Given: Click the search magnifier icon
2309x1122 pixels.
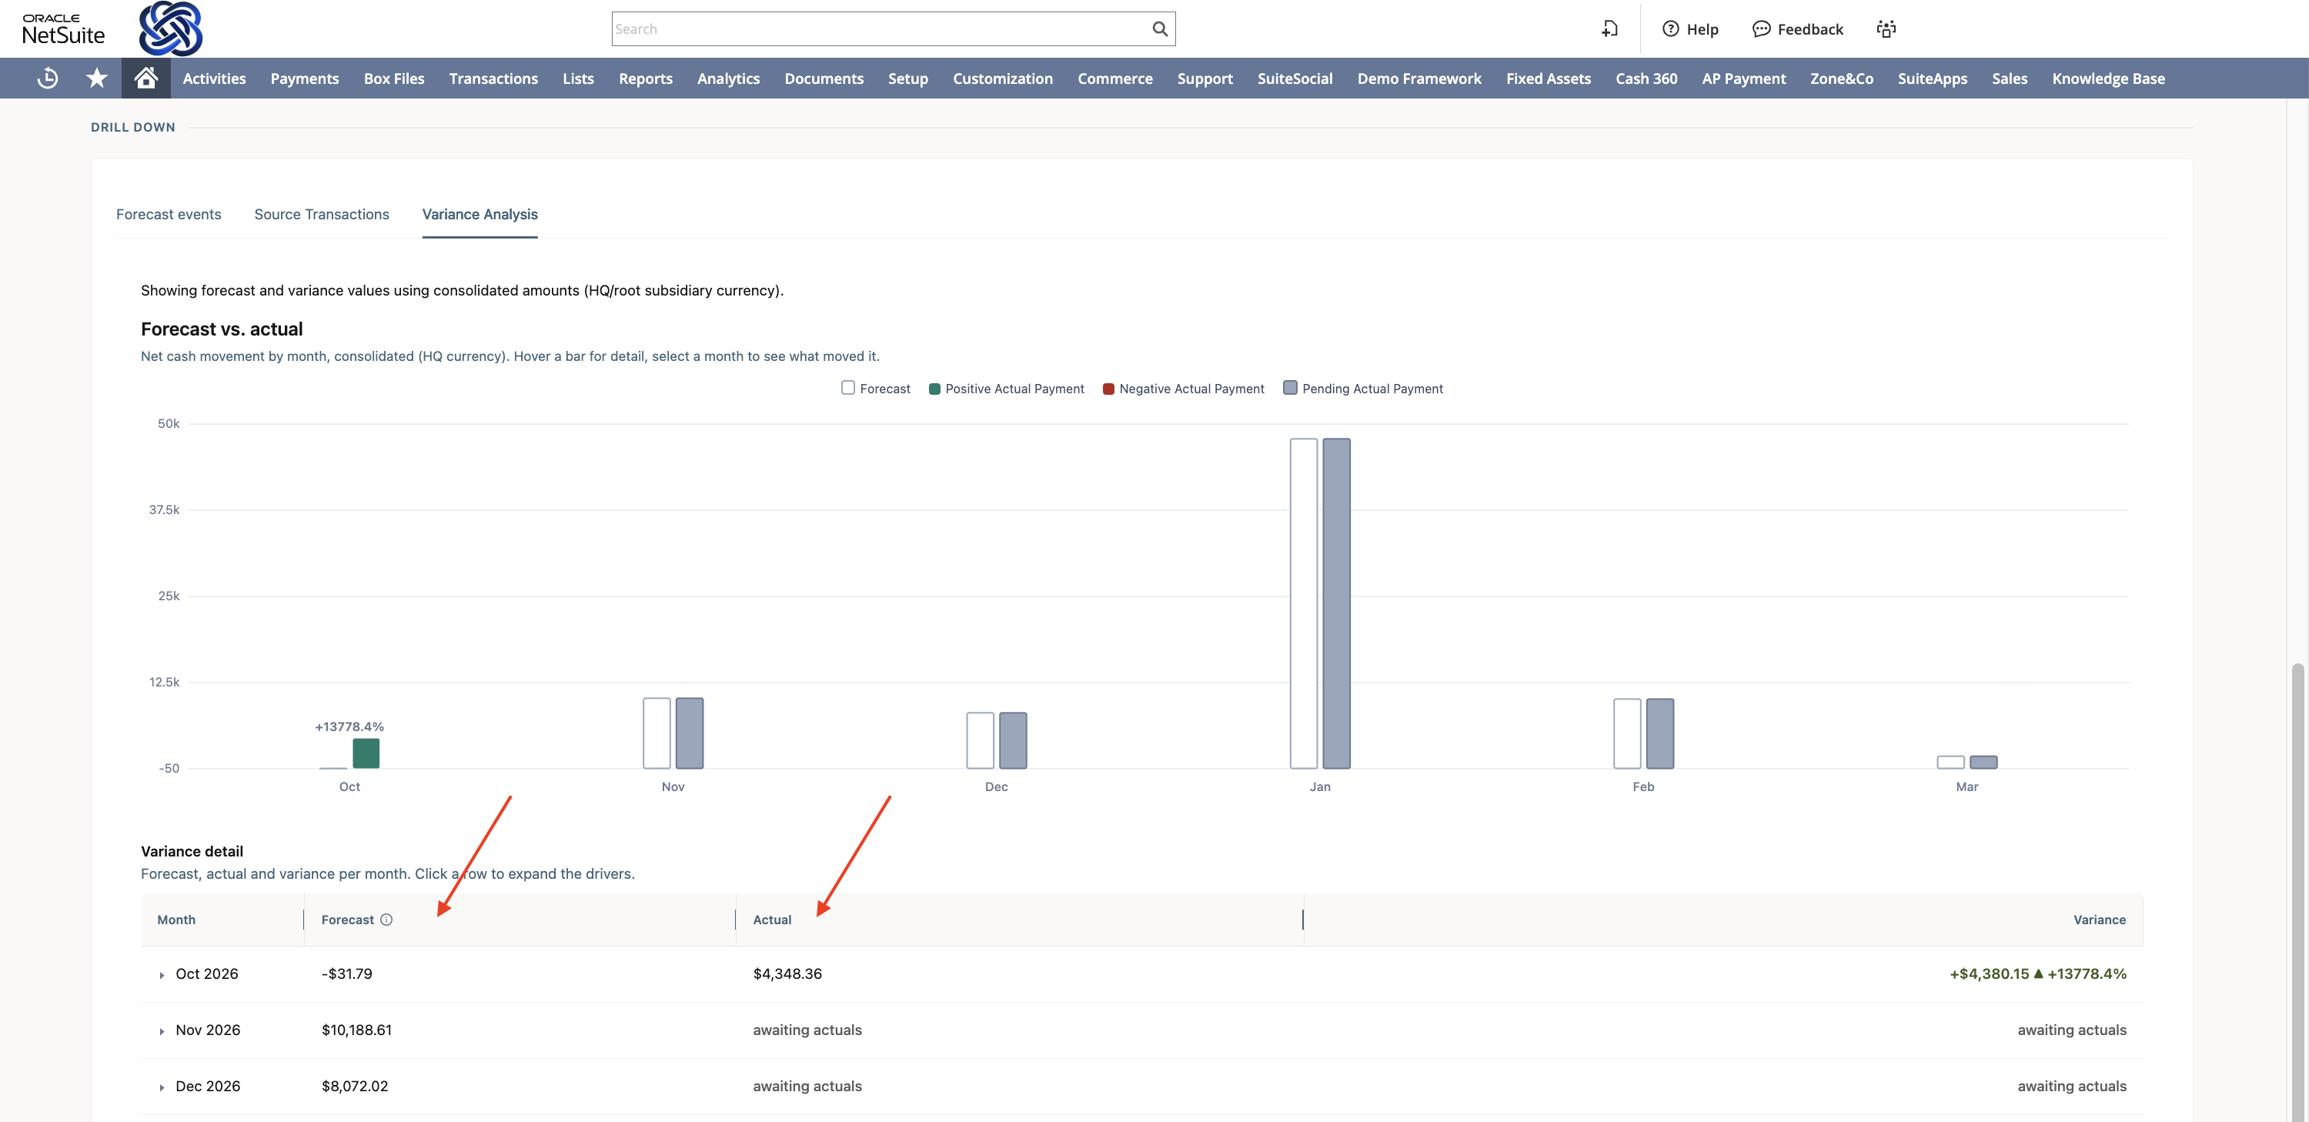Looking at the screenshot, I should (x=1159, y=28).
